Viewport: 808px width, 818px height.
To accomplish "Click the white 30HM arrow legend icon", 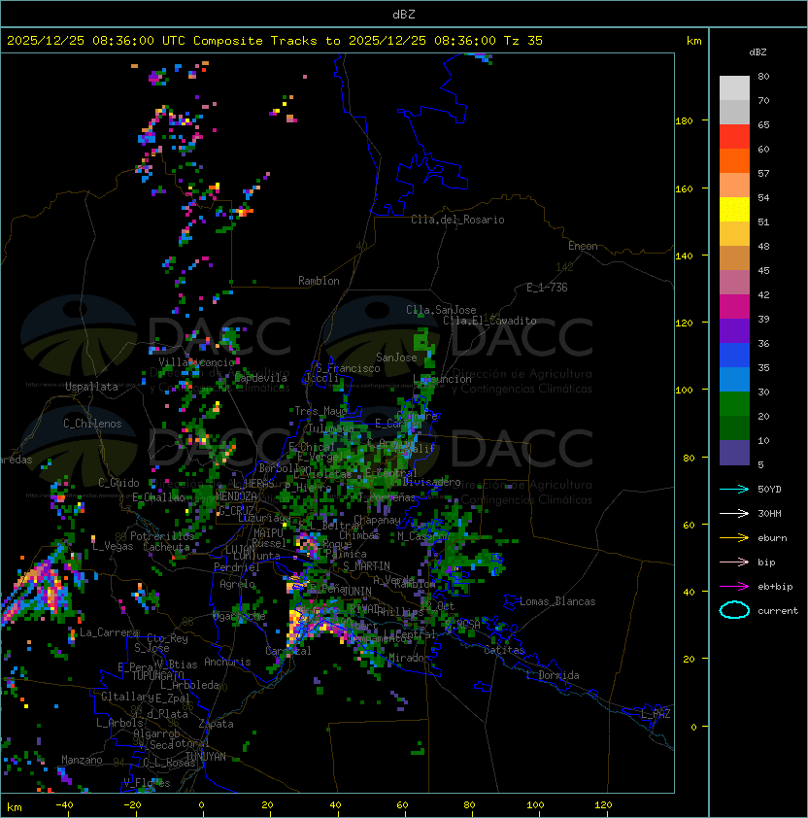I will click(x=734, y=513).
